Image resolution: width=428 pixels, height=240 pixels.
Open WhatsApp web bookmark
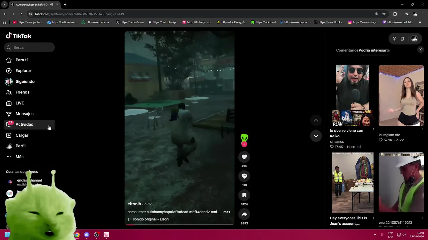96,22
